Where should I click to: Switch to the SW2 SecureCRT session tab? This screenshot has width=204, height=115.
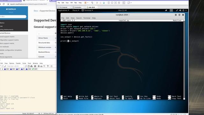[6, 69]
